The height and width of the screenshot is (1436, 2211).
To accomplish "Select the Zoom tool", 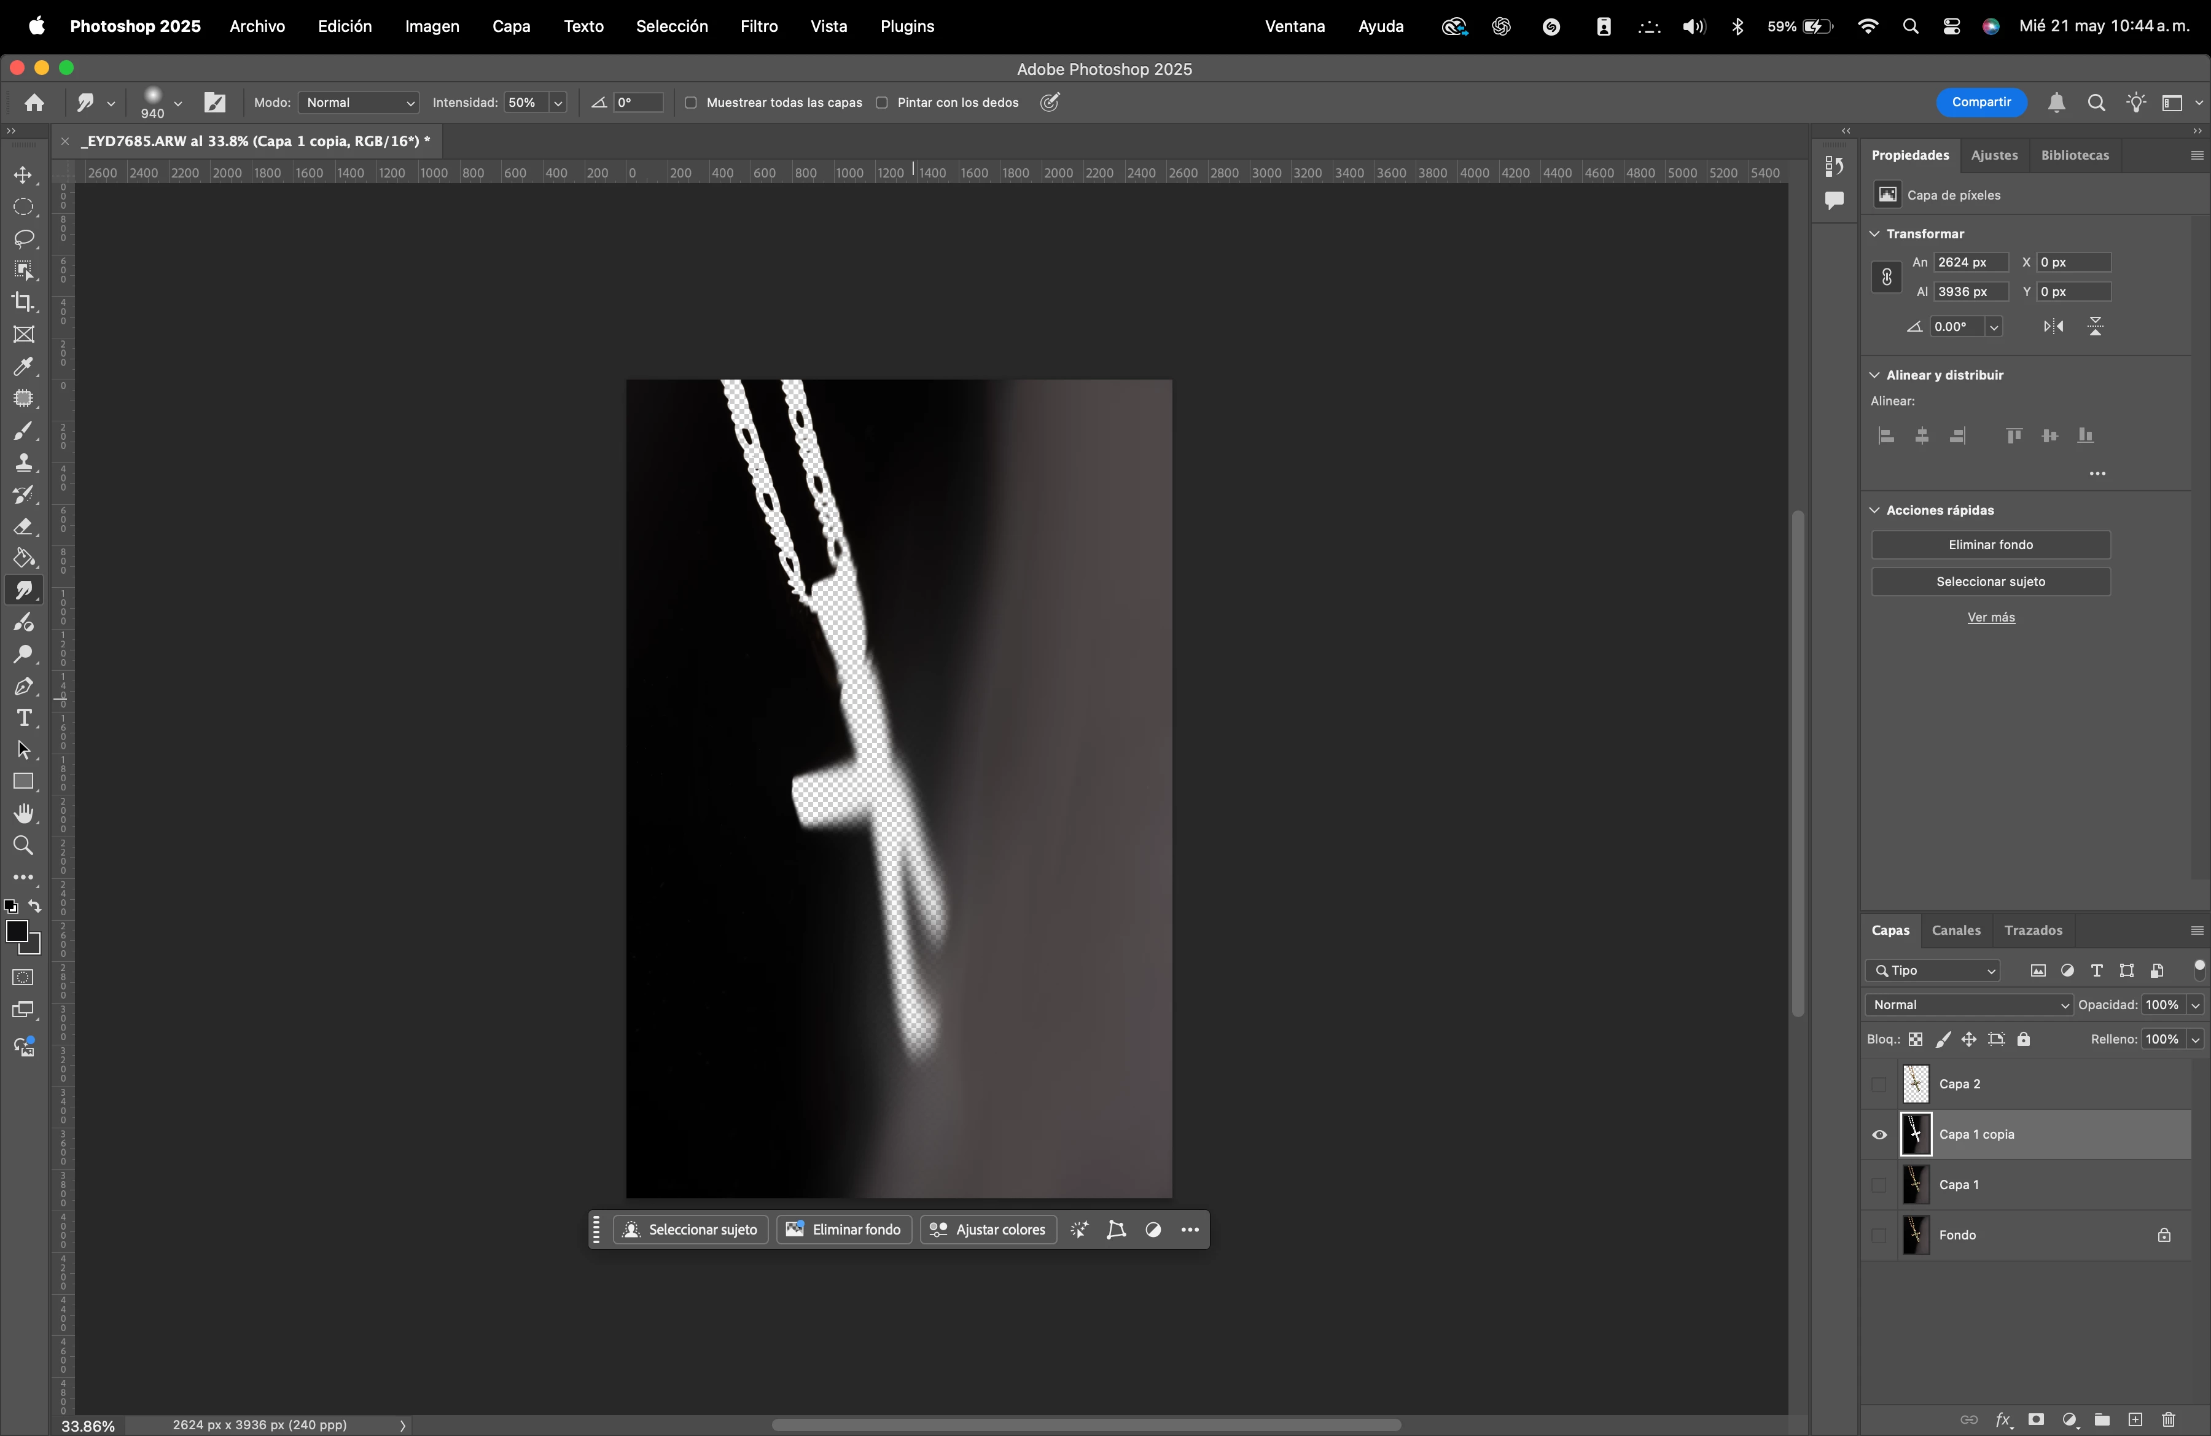I will pyautogui.click(x=23, y=845).
